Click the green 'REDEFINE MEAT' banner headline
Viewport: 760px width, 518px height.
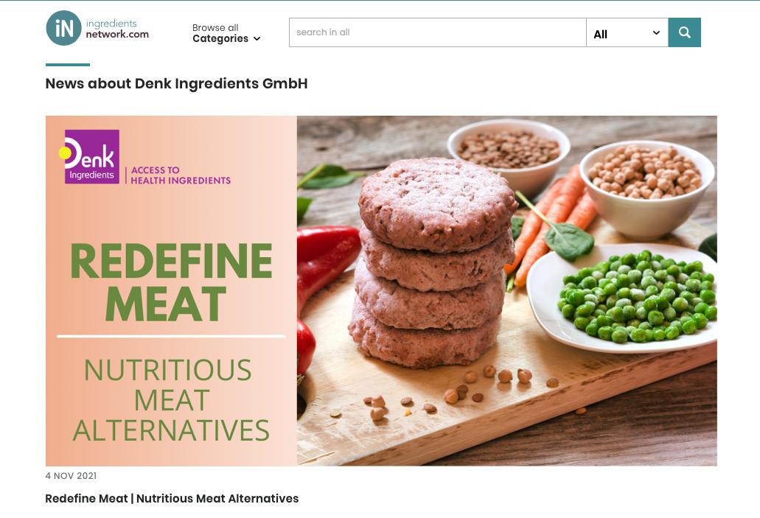171,282
